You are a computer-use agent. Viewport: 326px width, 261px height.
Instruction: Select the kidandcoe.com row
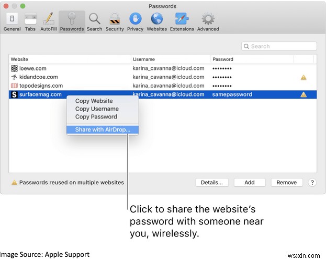coord(163,77)
